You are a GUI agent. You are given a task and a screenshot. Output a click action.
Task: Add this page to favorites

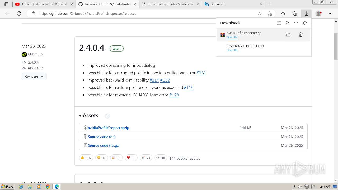pos(270,13)
